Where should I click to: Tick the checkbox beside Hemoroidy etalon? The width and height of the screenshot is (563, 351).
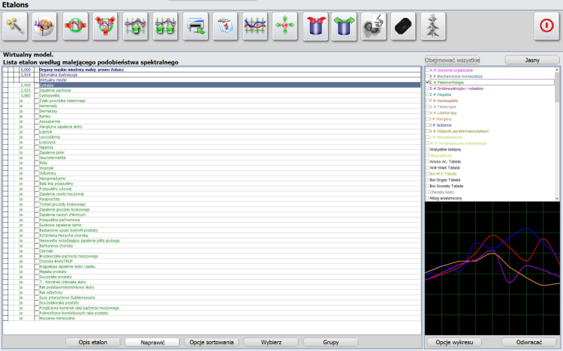pyautogui.click(x=36, y=106)
